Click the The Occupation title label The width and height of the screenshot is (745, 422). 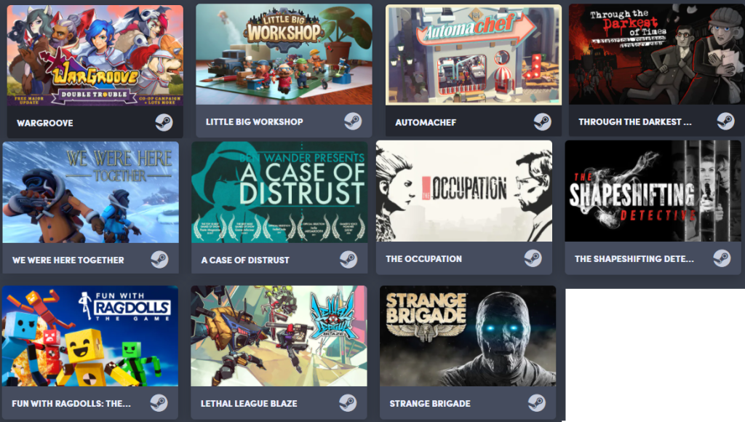[x=424, y=259]
